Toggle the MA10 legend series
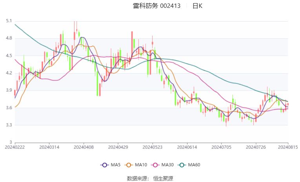 click(x=136, y=165)
